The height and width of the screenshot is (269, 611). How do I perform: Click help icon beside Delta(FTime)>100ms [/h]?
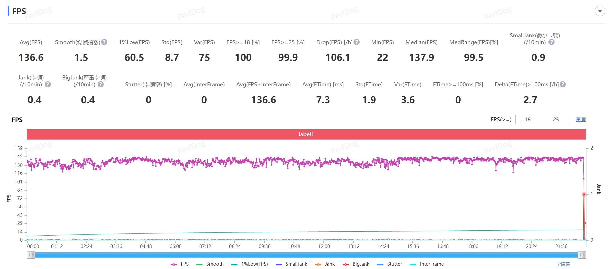click(x=563, y=84)
